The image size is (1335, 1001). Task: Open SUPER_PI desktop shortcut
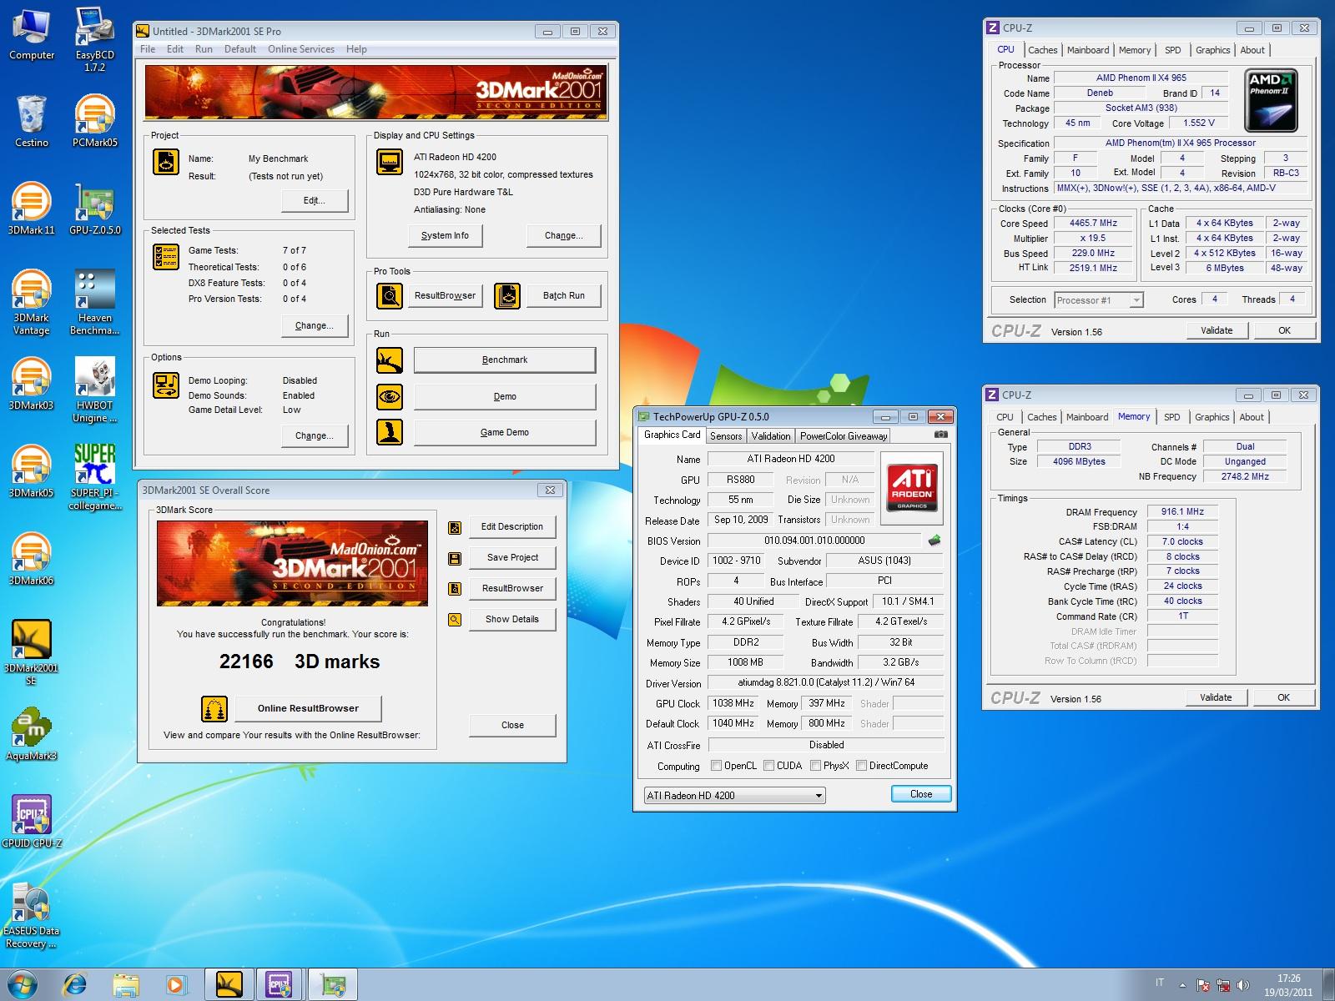[94, 477]
